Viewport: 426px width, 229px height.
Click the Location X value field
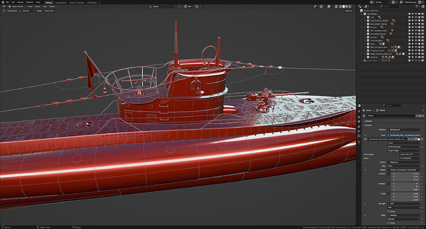coord(406,173)
